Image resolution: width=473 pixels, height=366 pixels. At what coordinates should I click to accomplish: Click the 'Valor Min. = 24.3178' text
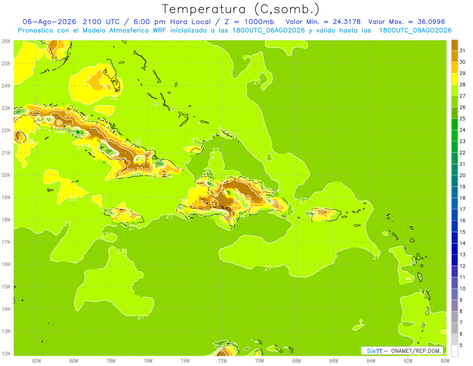coord(323,22)
